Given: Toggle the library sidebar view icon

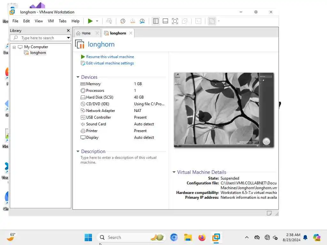Looking at the screenshot, I should [x=156, y=21].
